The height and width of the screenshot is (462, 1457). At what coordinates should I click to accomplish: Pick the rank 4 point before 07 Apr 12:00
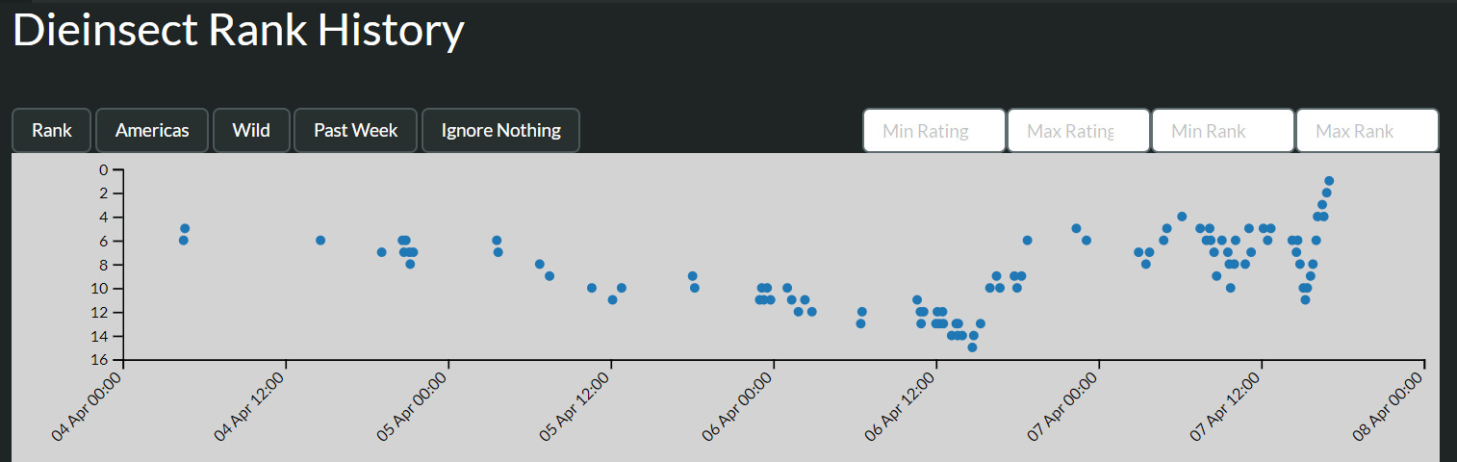(x=1182, y=217)
